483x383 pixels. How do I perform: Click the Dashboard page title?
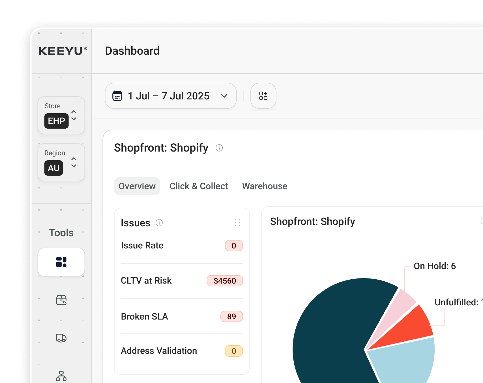132,51
